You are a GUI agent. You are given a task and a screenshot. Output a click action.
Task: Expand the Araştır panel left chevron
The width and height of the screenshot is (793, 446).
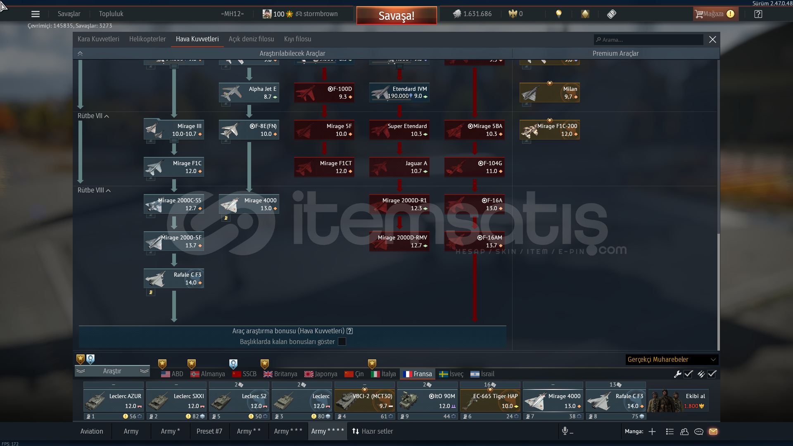[81, 371]
